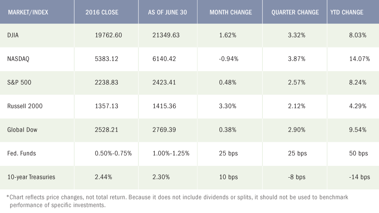Select the DJIA June 30 value 21349.63

166,35
